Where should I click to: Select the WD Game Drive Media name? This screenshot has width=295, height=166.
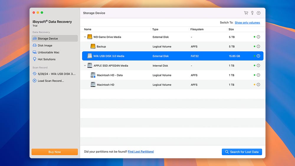pos(107,37)
